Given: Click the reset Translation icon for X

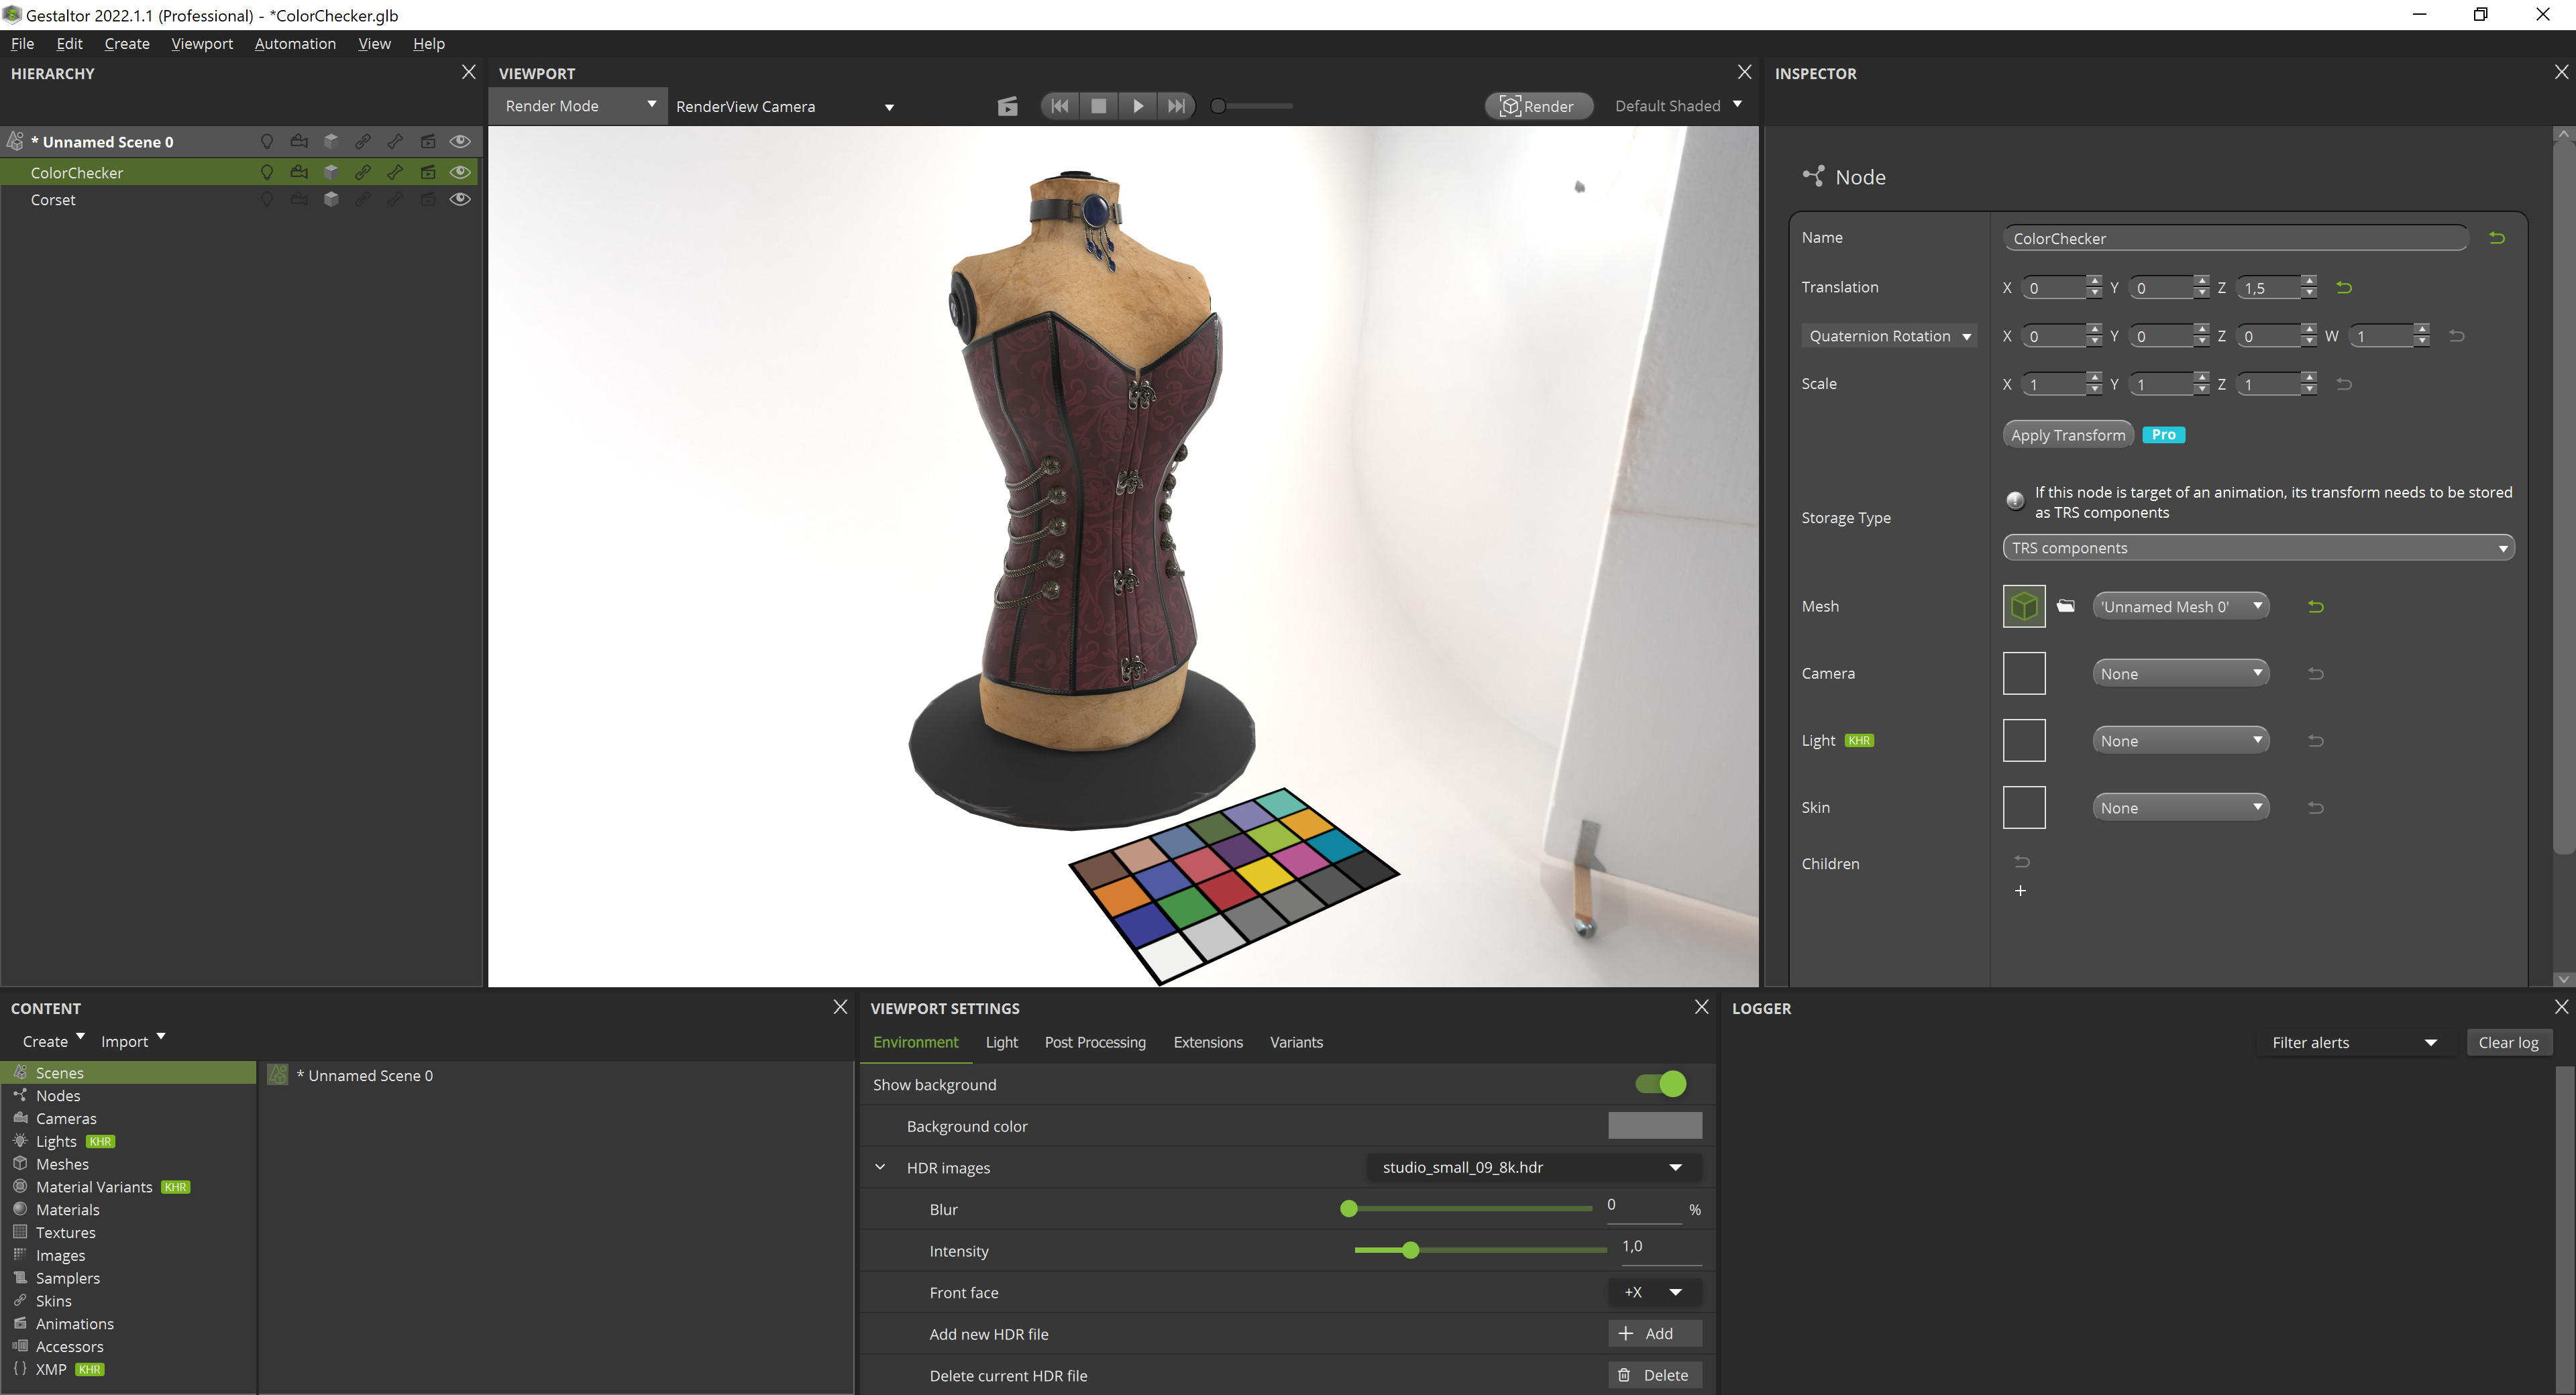Looking at the screenshot, I should (2344, 287).
